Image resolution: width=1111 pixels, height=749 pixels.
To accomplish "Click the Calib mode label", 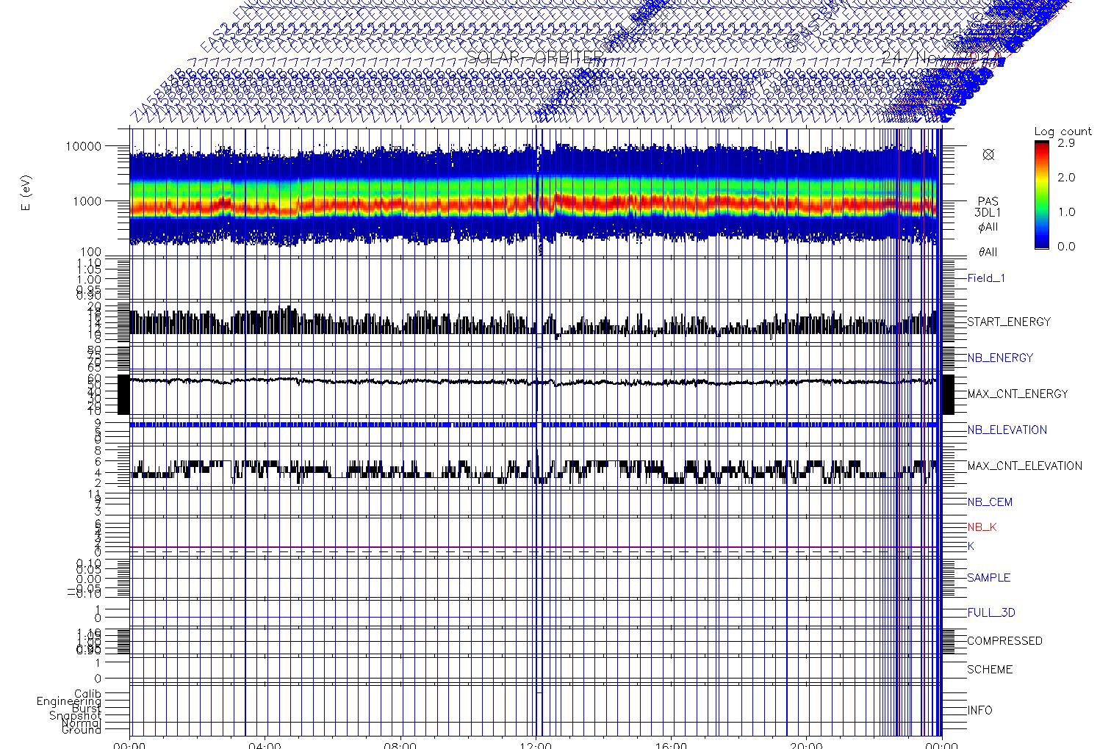I will coord(87,694).
